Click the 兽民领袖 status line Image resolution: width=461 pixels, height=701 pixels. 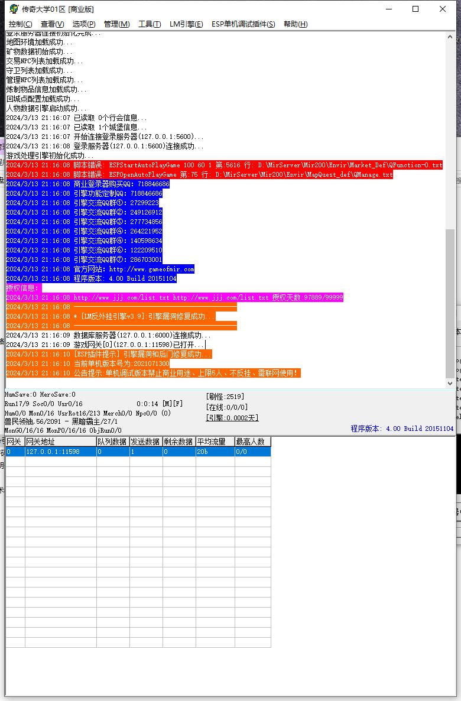pos(61,421)
